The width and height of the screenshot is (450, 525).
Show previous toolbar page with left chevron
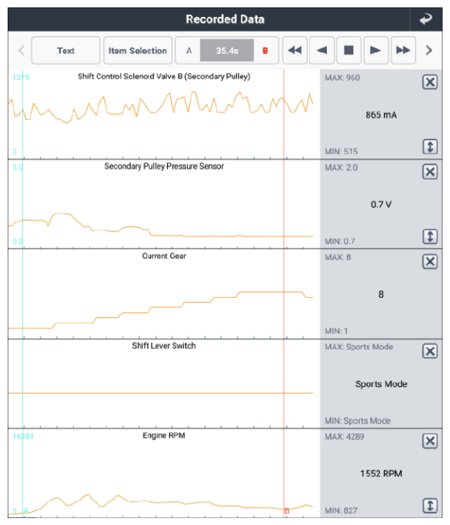pos(22,51)
